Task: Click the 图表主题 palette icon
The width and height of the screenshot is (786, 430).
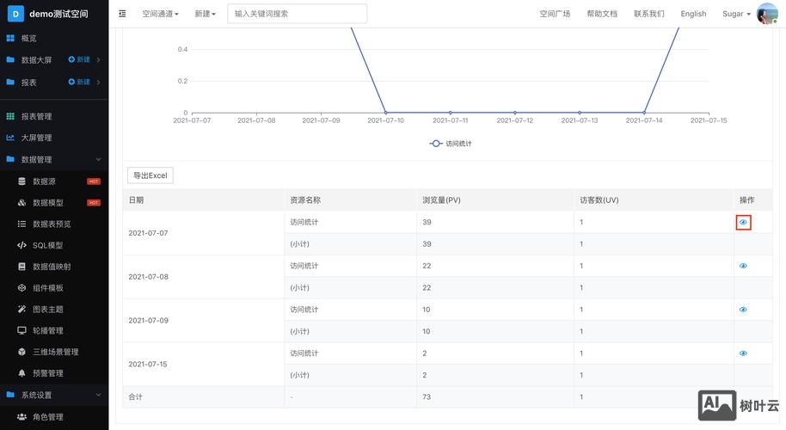Action: pyautogui.click(x=22, y=310)
